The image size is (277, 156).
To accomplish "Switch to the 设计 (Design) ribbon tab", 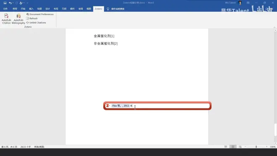I will tap(47, 9).
